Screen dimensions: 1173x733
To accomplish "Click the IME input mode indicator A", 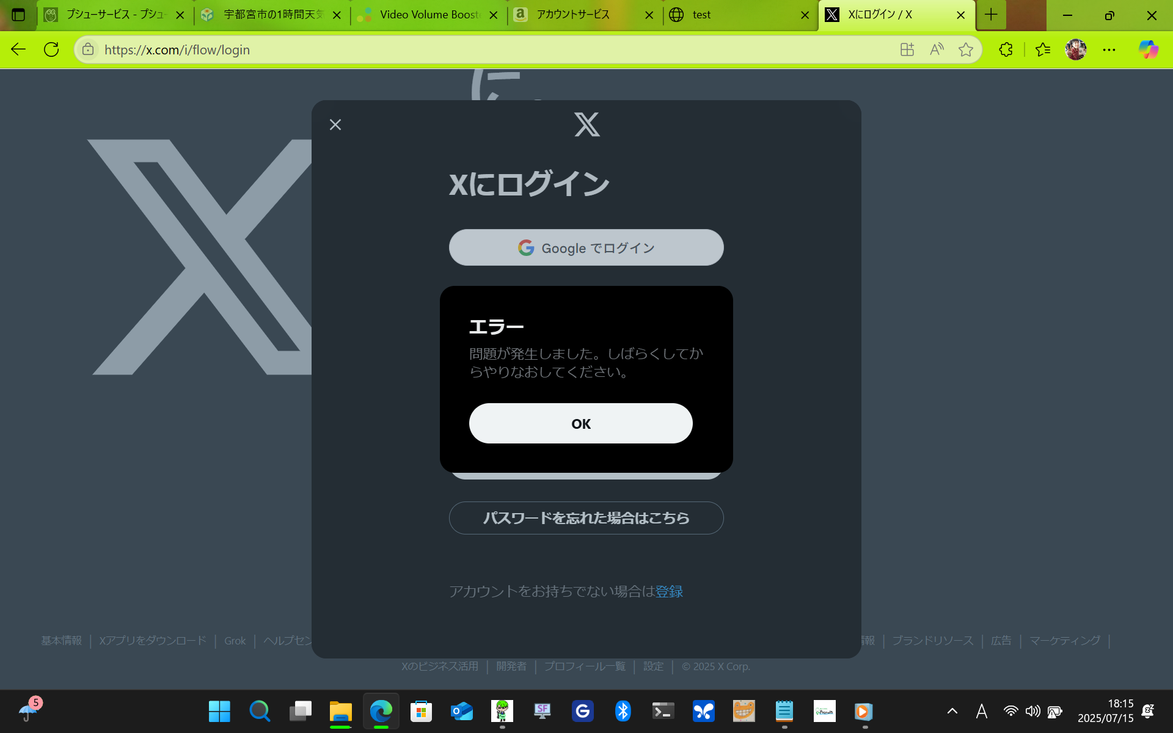I will 982,711.
